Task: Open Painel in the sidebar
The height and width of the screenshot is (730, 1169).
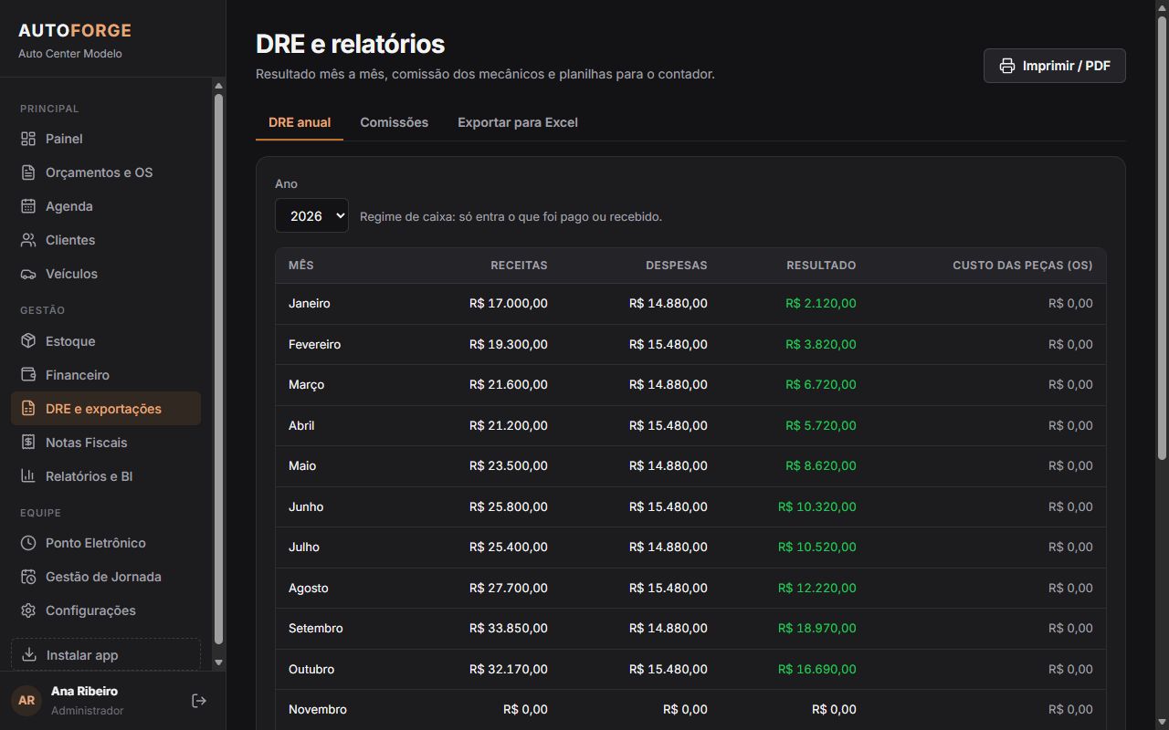Action: [x=106, y=139]
